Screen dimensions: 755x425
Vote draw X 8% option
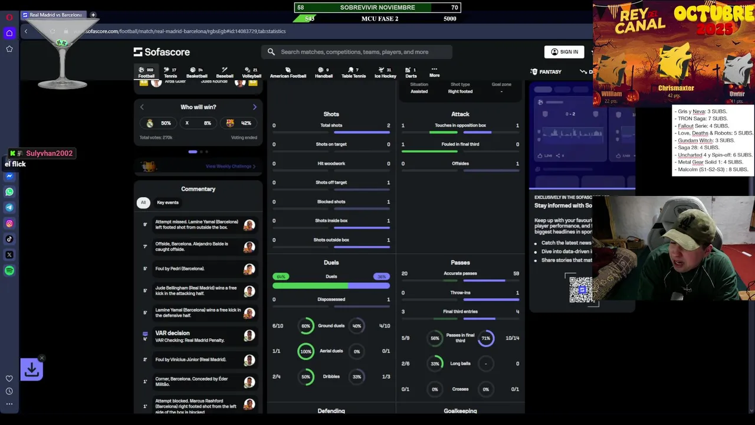198,123
